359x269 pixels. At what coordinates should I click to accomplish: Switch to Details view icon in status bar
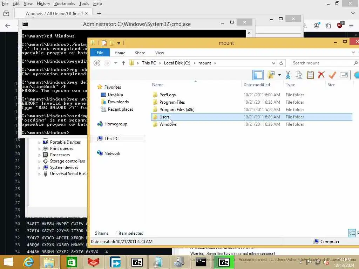352,233
